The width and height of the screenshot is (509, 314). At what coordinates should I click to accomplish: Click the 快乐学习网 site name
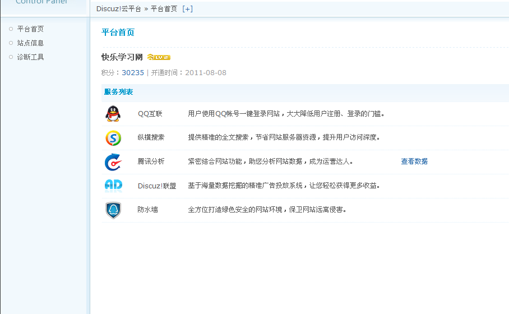tap(122, 57)
